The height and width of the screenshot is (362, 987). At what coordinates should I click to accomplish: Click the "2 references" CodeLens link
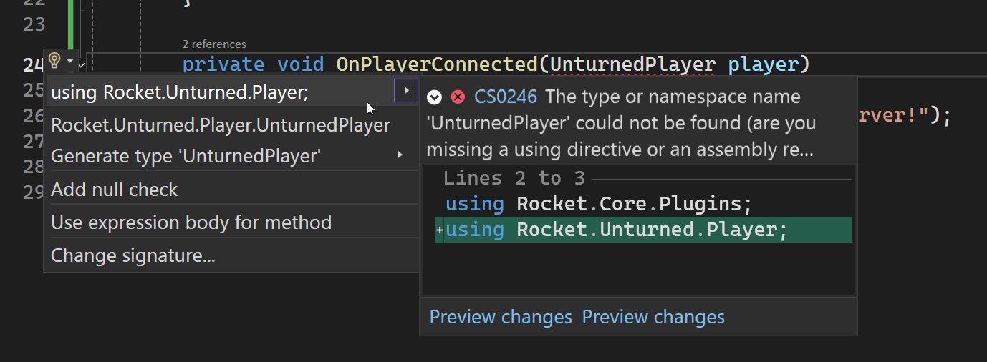tap(214, 44)
